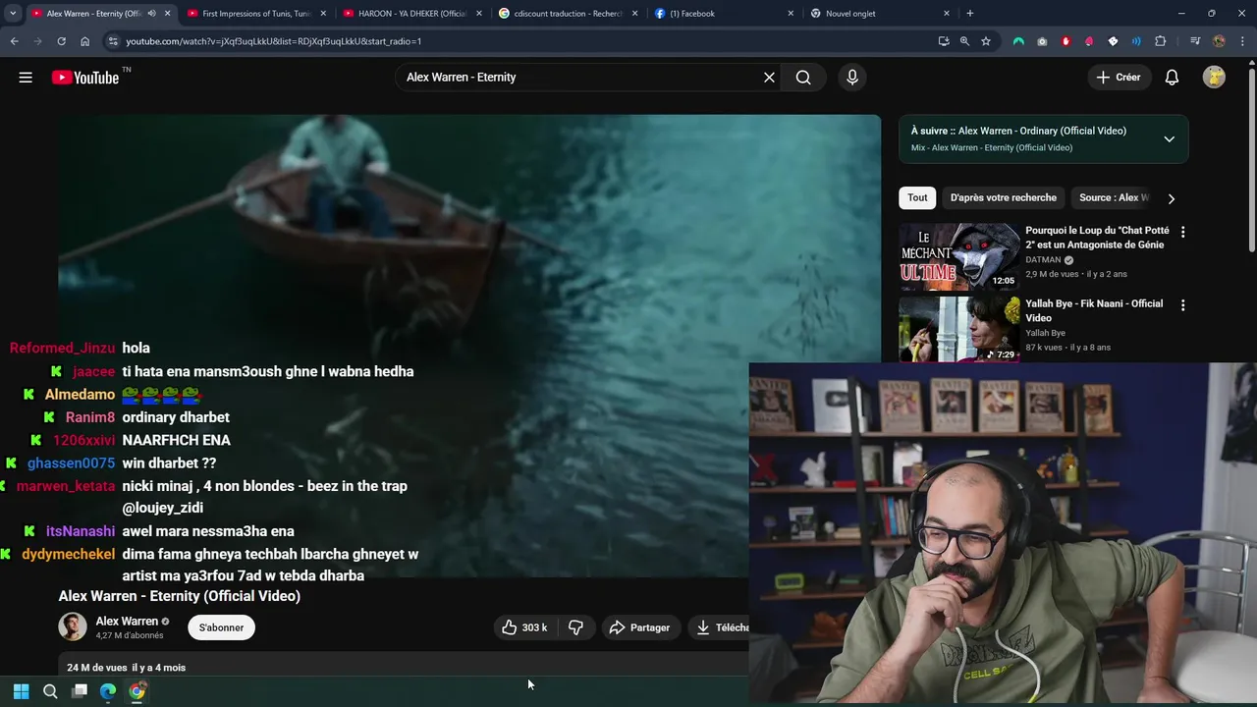
Task: Open the Chrome media controls icon
Action: tap(1195, 41)
